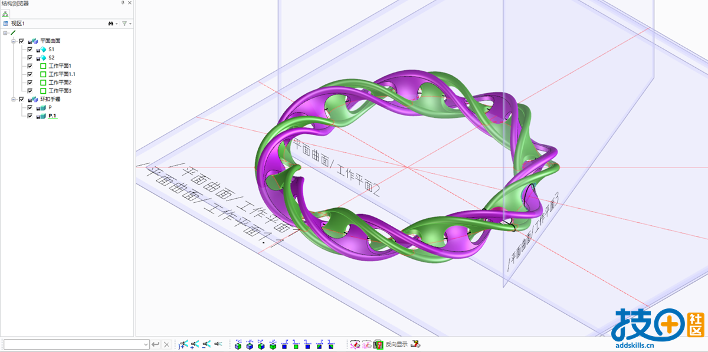Click the diagonal blue-green square icon
This screenshot has width=708, height=352.
tap(330, 344)
